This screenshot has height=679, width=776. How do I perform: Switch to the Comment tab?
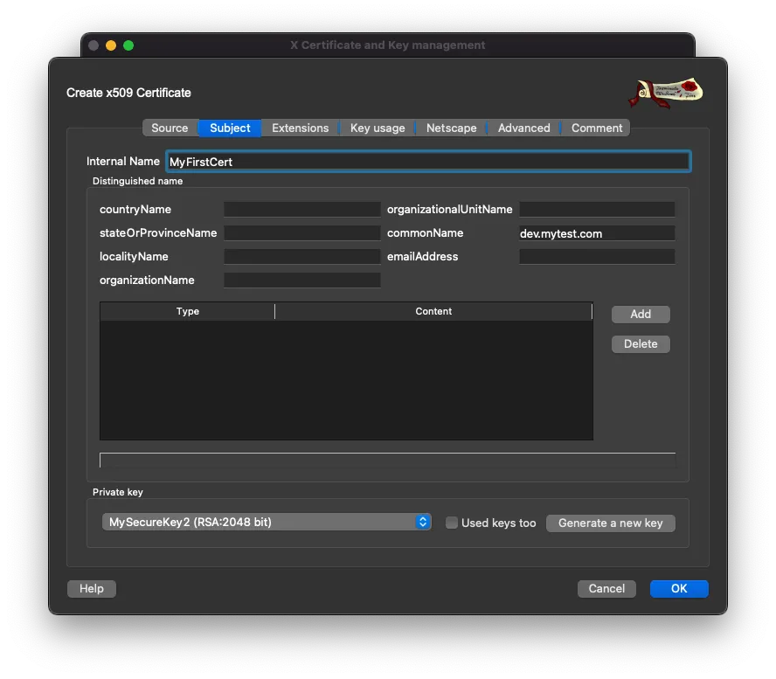596,128
